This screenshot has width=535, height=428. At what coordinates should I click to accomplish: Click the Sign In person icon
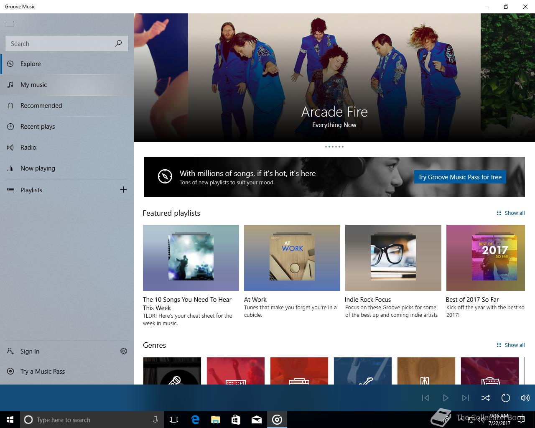tap(10, 352)
